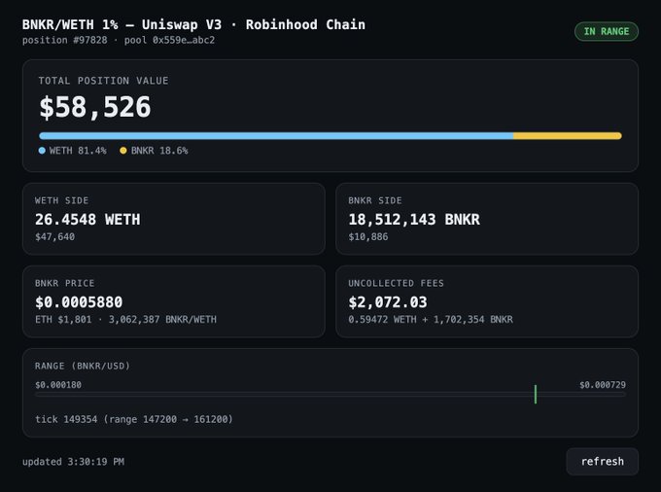Click the 26.4548 WETH amount
The image size is (661, 492).
point(87,219)
